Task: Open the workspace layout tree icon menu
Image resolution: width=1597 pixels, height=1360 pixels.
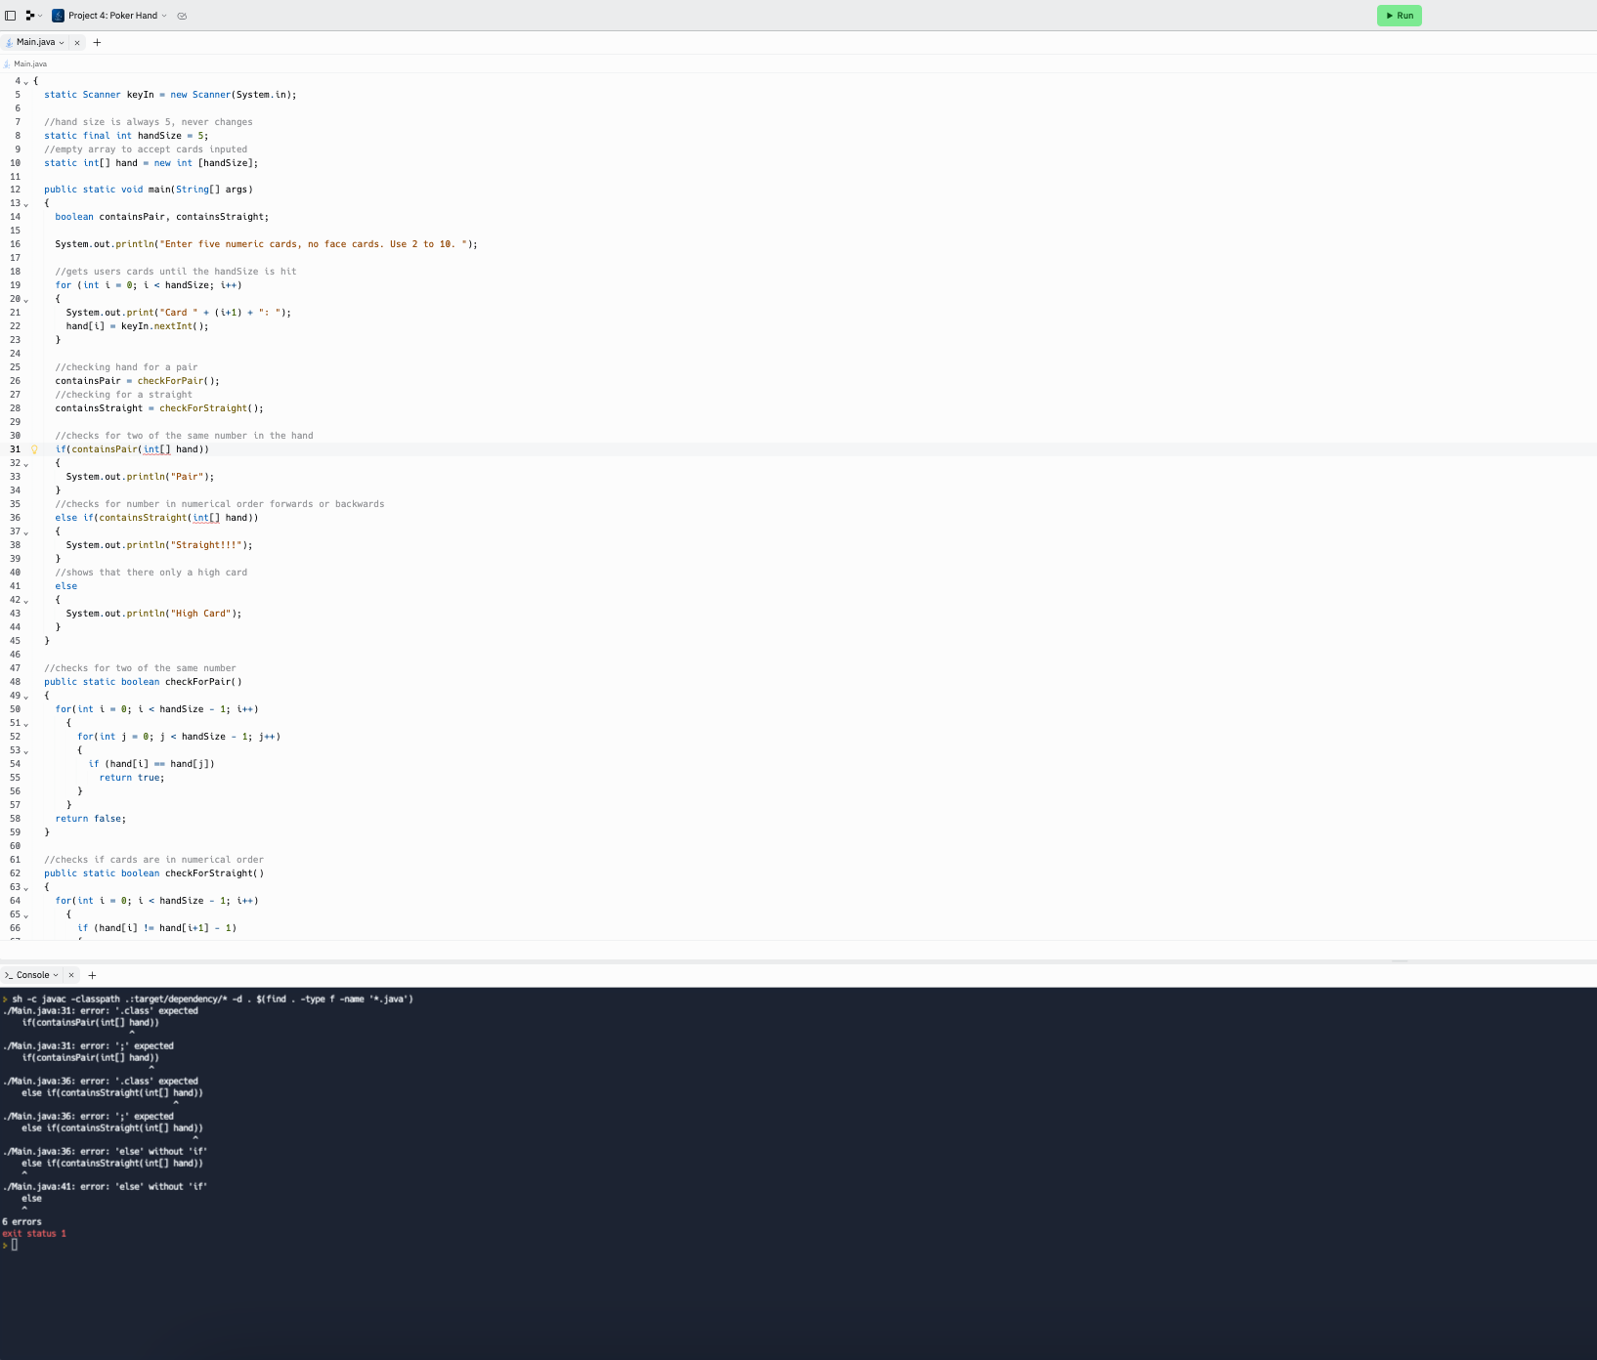Action: coord(33,16)
